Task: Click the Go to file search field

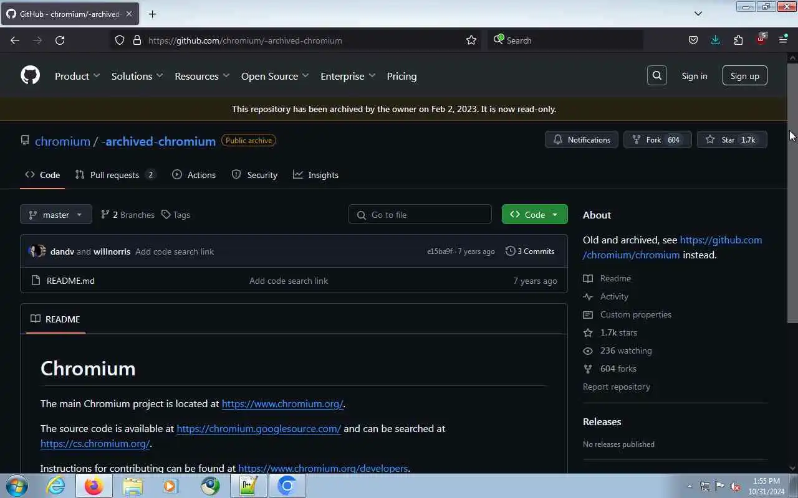Action: point(420,214)
